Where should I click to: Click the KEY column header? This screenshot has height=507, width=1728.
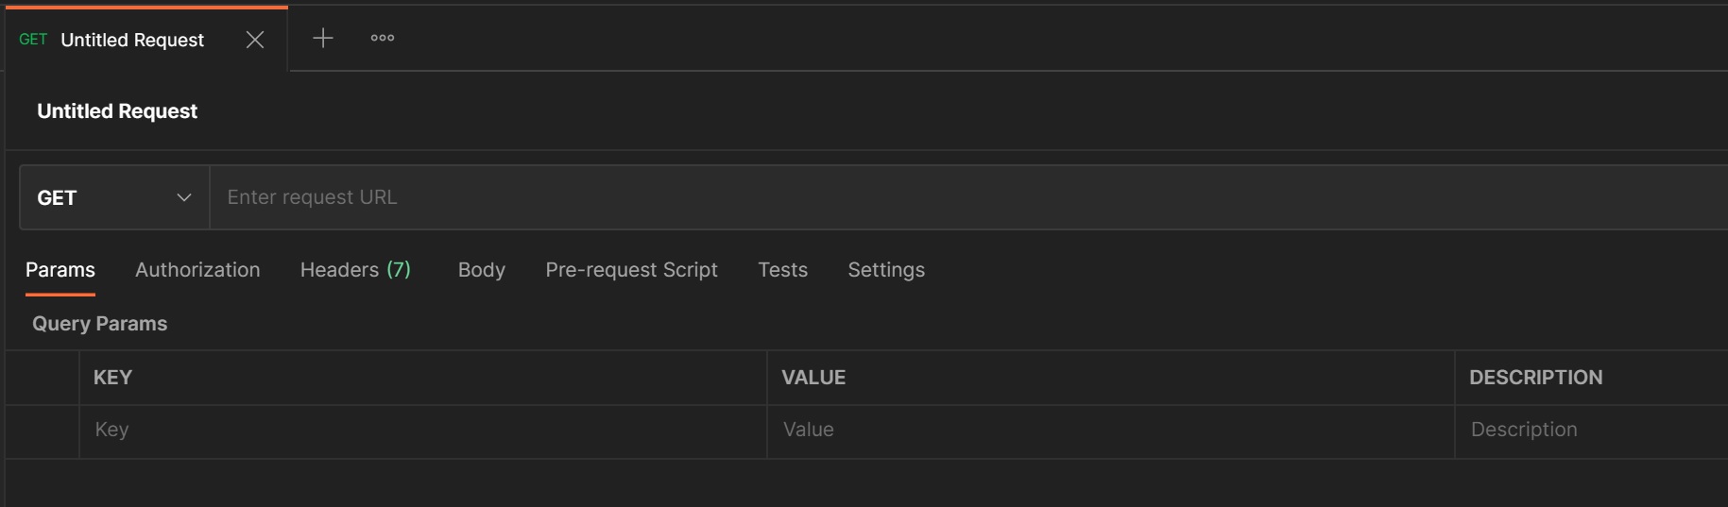(x=112, y=378)
